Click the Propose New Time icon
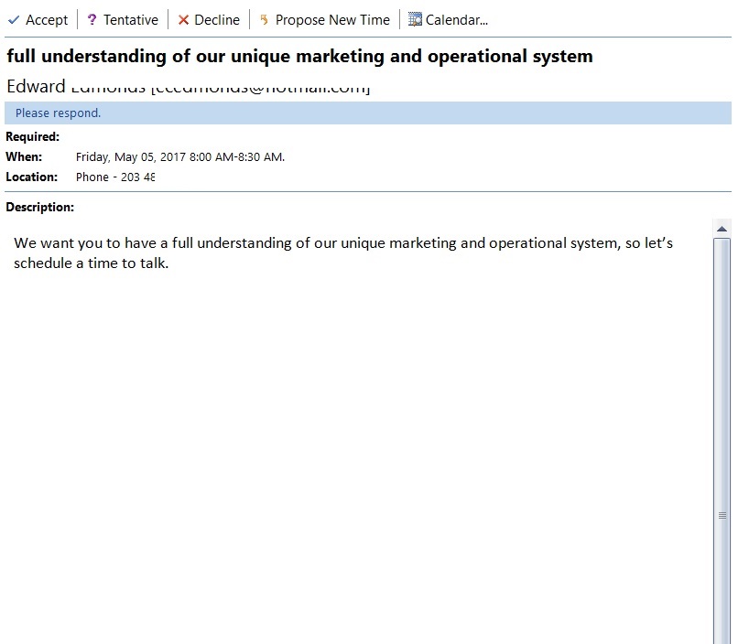The width and height of the screenshot is (738, 644). (x=265, y=19)
